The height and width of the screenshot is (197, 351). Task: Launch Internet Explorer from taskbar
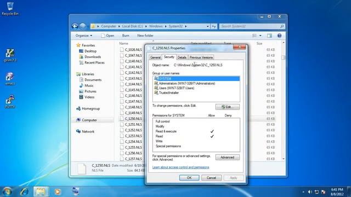pos(24,192)
